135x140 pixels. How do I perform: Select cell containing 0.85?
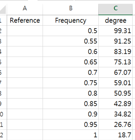[71, 104]
